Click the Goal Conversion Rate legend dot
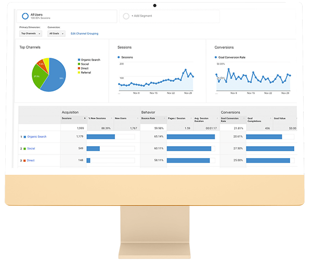Screen dimensions: 312x260 [216, 57]
